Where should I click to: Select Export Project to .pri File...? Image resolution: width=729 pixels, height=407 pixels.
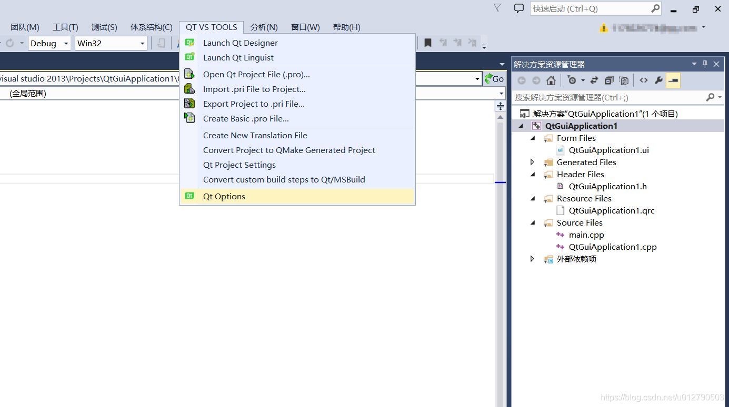[x=297, y=104]
